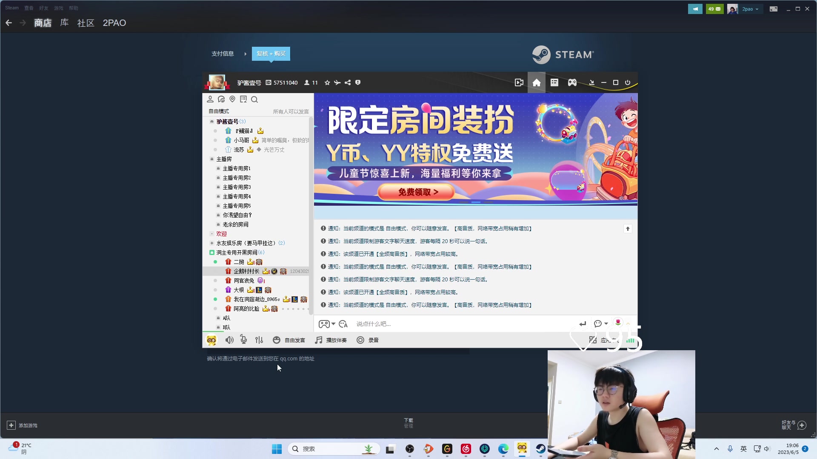
Task: Open the Windows Start button
Action: 277,449
